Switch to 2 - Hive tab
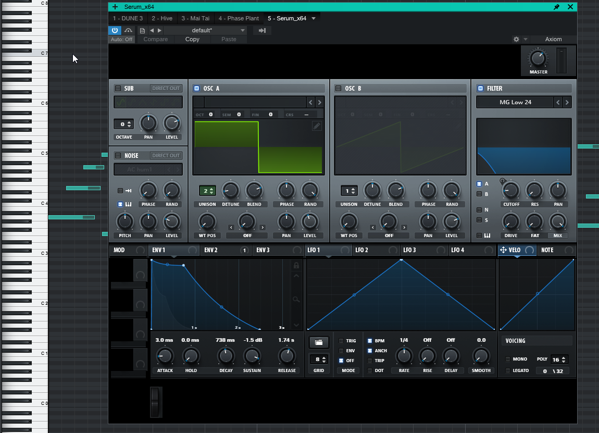599x433 pixels. pos(162,18)
